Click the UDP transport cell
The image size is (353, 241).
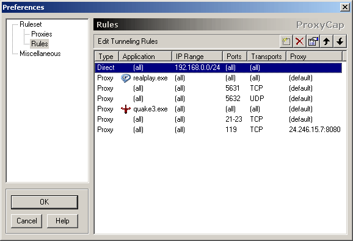pos(257,99)
